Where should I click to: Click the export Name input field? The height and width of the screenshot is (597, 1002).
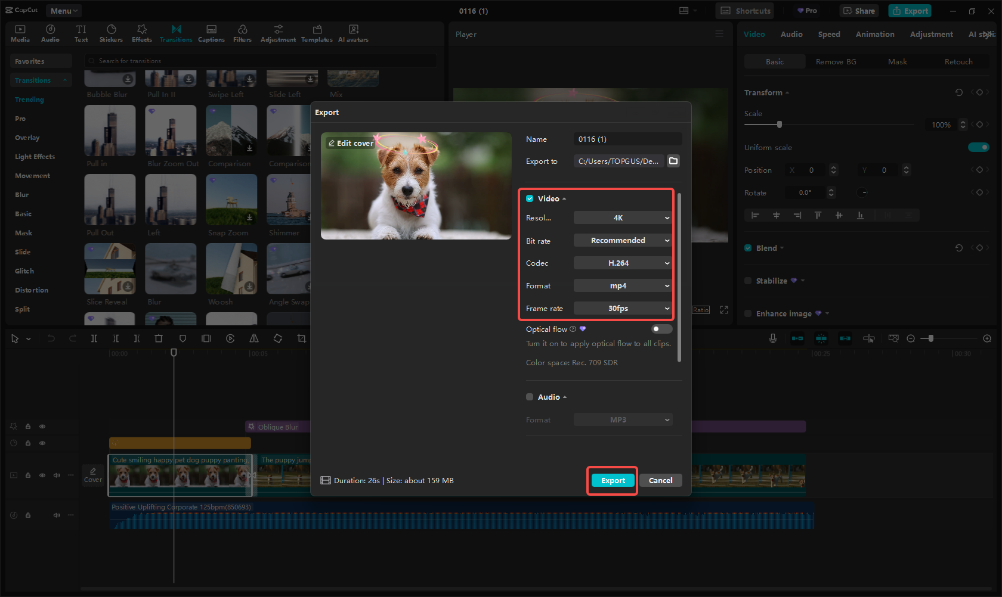[627, 139]
